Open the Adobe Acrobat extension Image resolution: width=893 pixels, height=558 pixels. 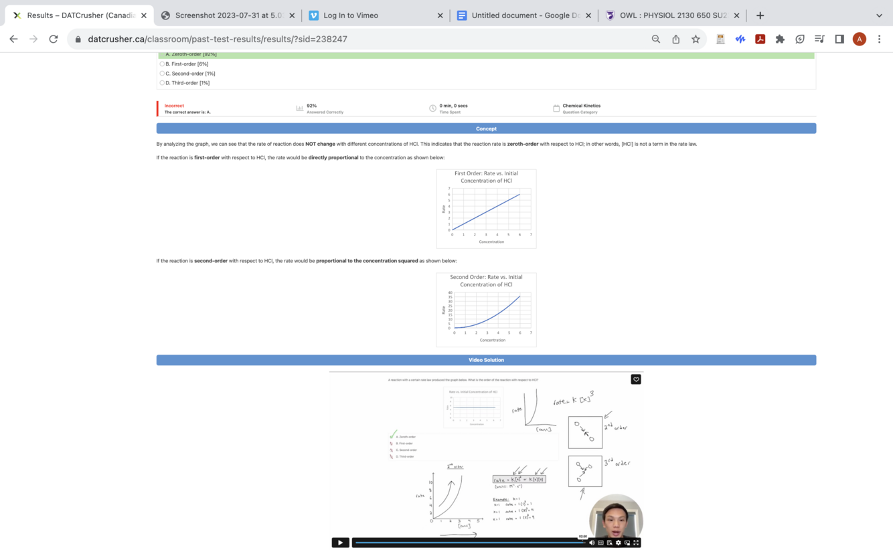760,39
